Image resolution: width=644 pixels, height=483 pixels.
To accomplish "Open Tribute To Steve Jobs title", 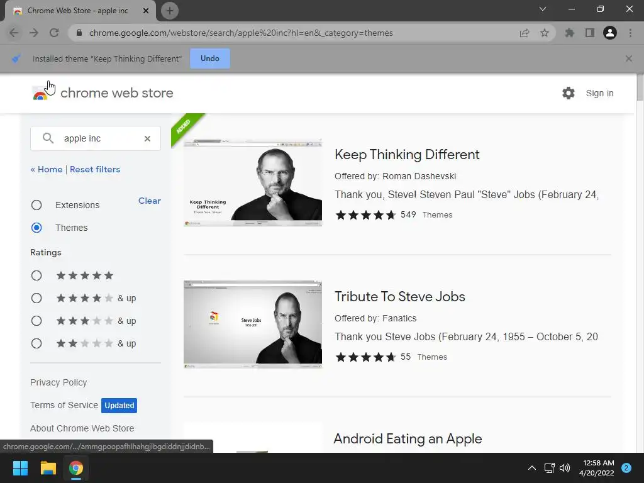I will (399, 297).
